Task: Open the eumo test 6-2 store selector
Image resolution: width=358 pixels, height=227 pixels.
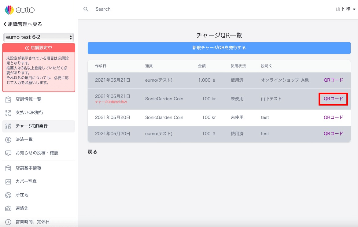Action: coord(39,37)
